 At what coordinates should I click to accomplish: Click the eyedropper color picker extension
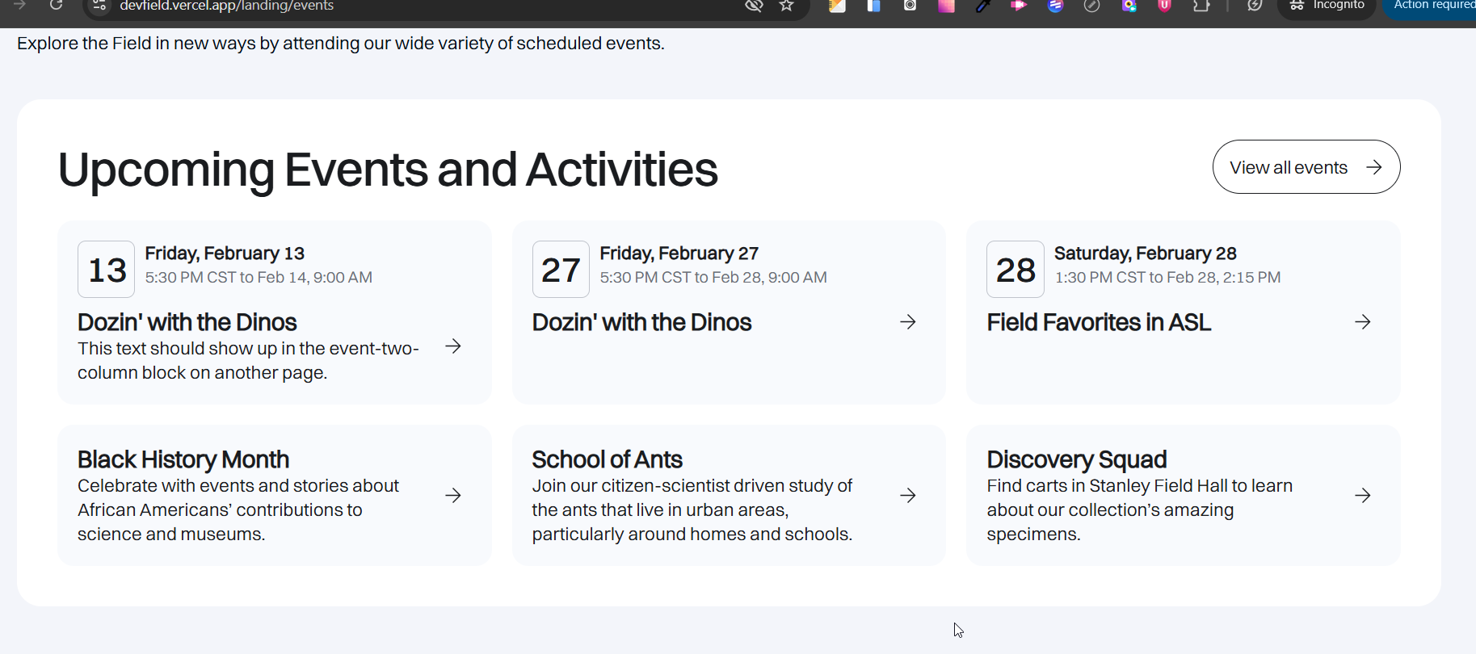click(x=982, y=6)
